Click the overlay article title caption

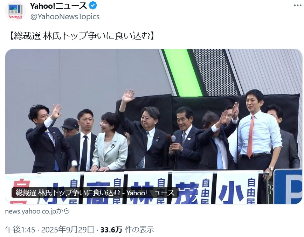click(x=95, y=193)
